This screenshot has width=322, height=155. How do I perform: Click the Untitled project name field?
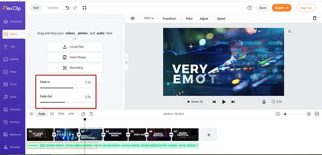pos(53,8)
